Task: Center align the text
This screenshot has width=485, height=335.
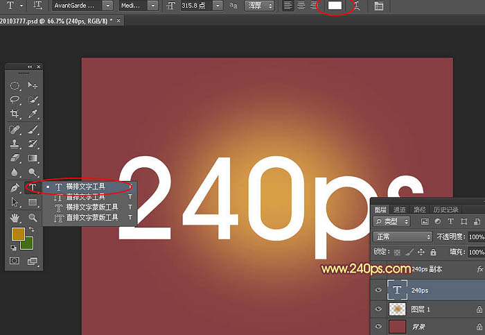Action: (301, 6)
